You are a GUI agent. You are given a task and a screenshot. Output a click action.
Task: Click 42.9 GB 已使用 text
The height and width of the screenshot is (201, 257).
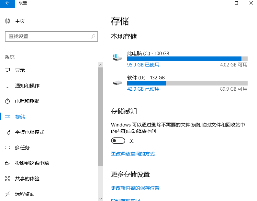(143, 89)
